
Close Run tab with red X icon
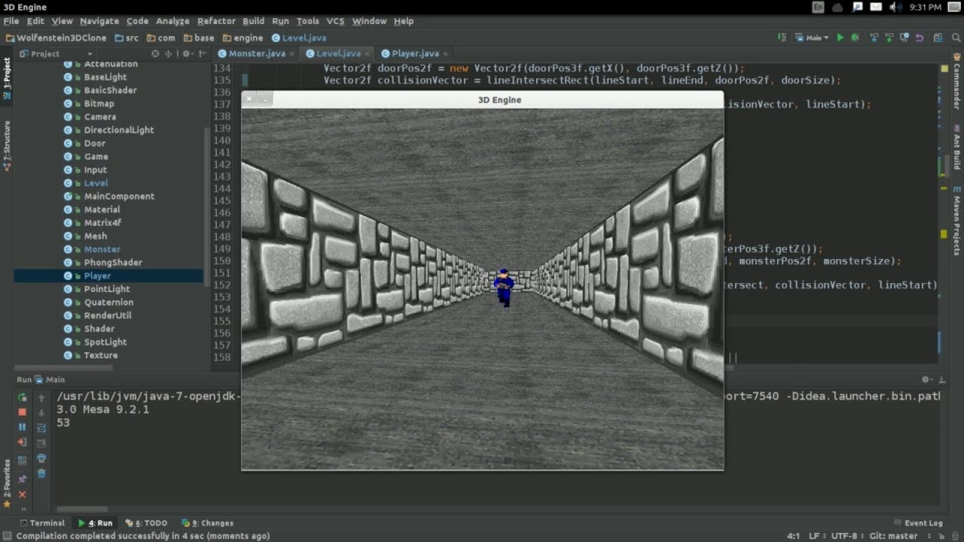[x=22, y=495]
